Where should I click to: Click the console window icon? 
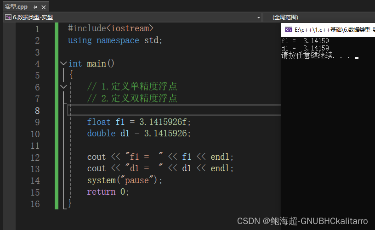coord(289,30)
